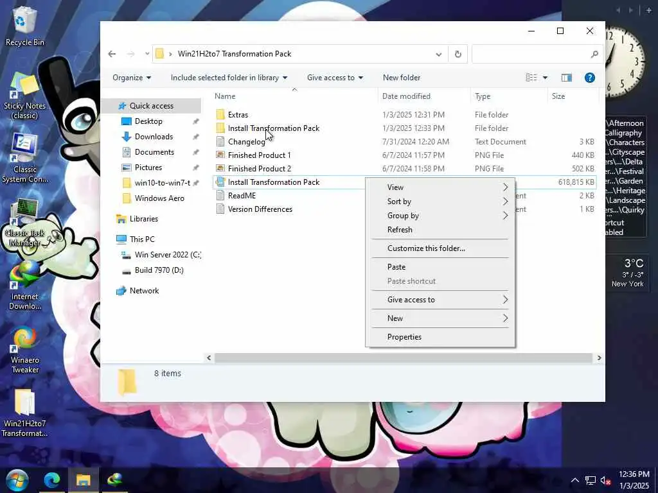Viewport: 658px width, 493px height.
Task: Click the muted volume tray icon
Action: click(605, 480)
